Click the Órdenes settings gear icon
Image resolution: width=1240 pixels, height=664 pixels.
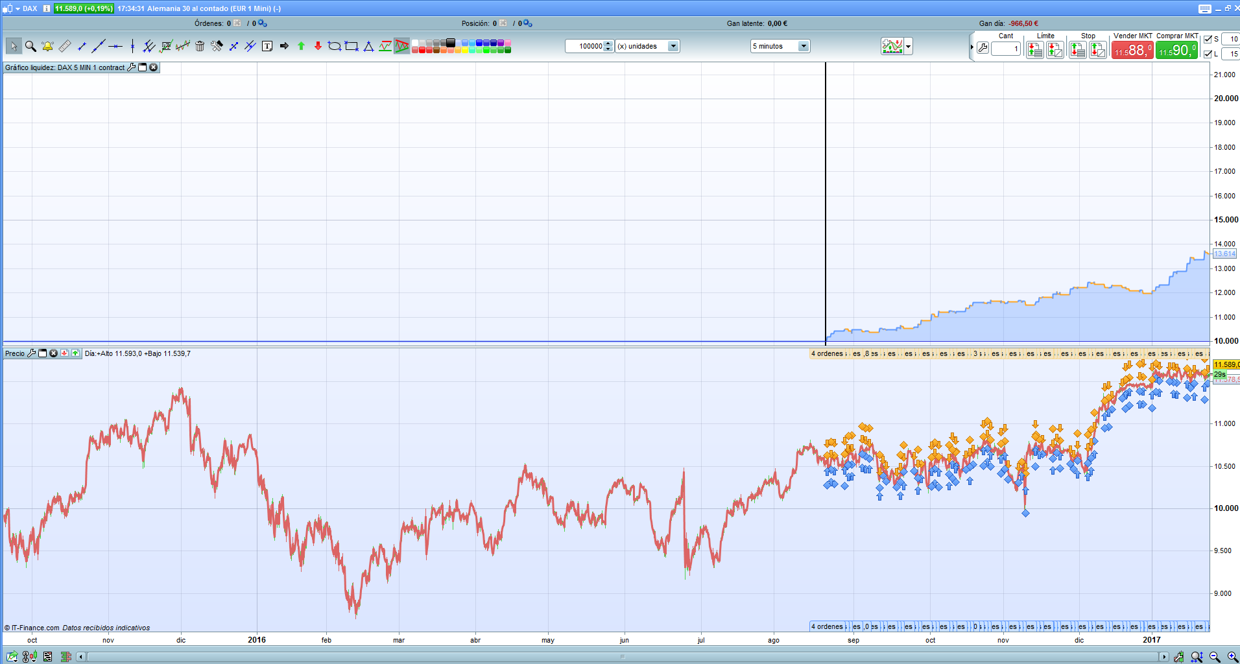(262, 23)
